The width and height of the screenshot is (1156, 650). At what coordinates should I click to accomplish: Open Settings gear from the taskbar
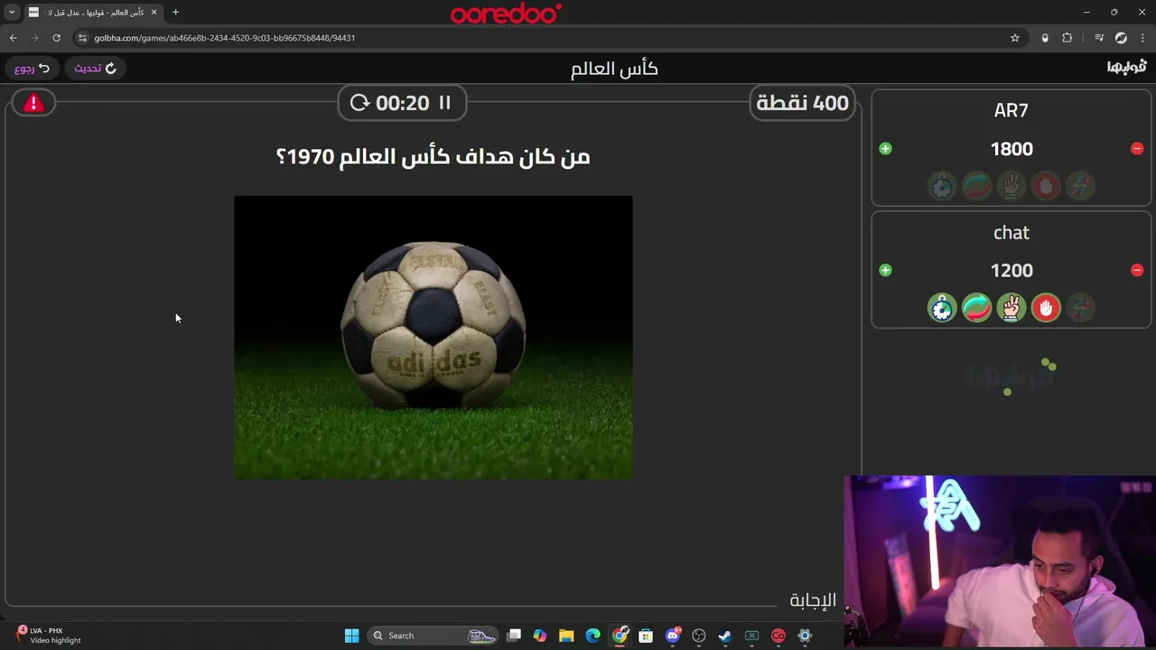[805, 636]
